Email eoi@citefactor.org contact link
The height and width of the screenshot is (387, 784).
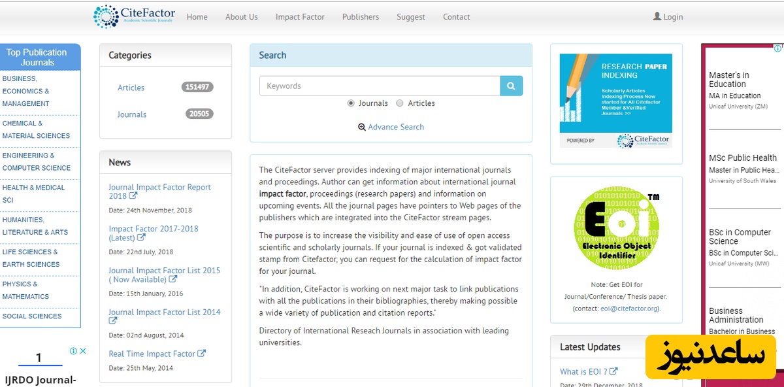point(630,308)
